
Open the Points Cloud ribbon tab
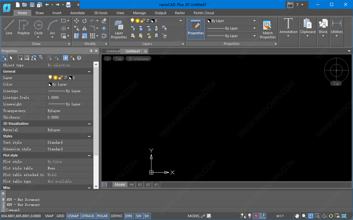tap(204, 13)
